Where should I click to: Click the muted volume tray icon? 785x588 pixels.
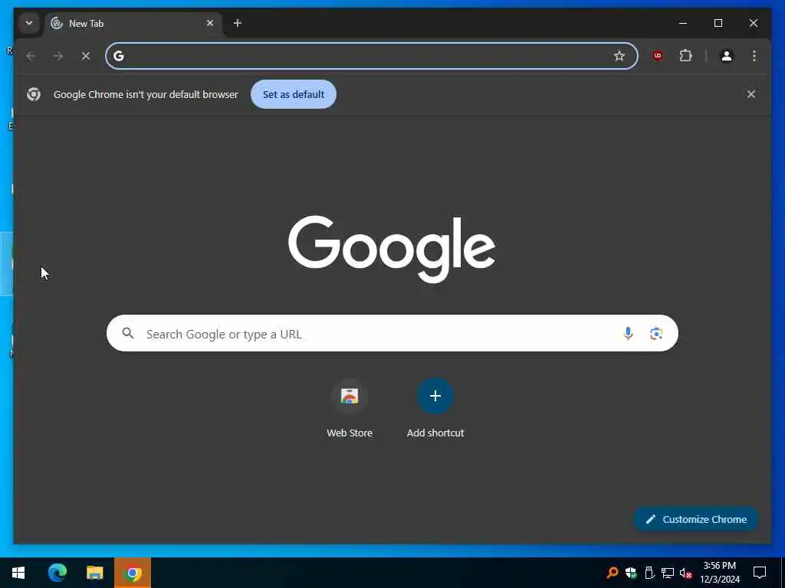pos(686,573)
